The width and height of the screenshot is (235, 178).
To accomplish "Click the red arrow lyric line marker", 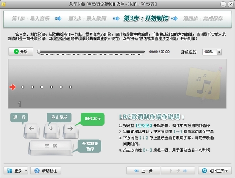I will 13,87.
